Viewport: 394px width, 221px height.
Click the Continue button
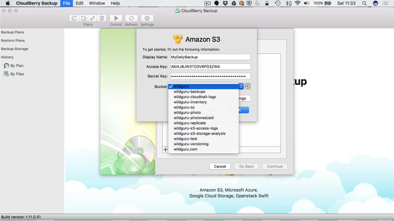click(x=275, y=166)
